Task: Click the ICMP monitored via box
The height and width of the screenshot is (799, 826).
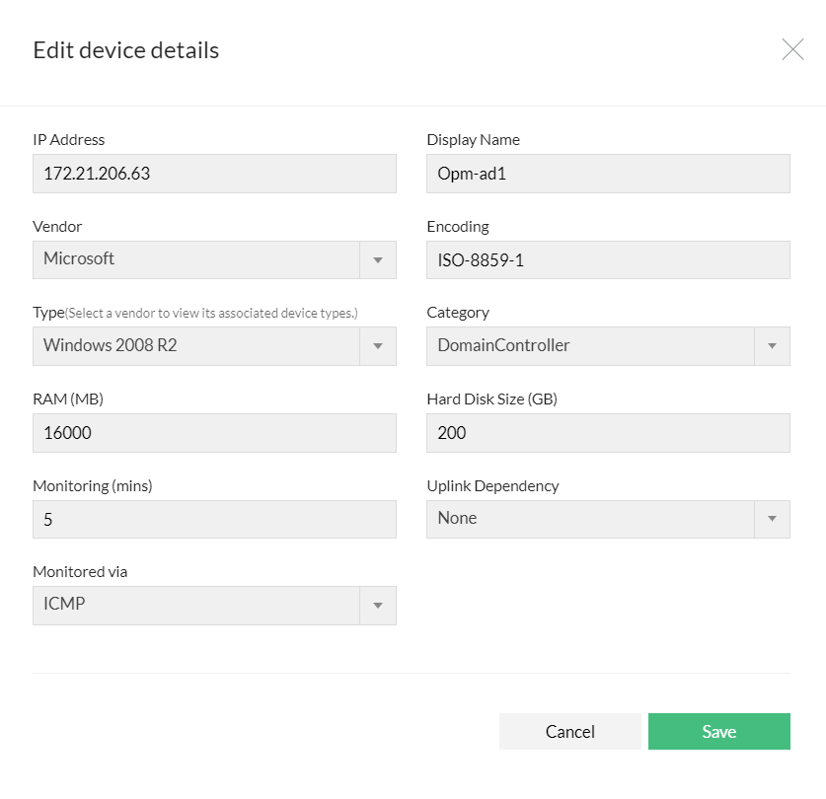Action: point(195,606)
